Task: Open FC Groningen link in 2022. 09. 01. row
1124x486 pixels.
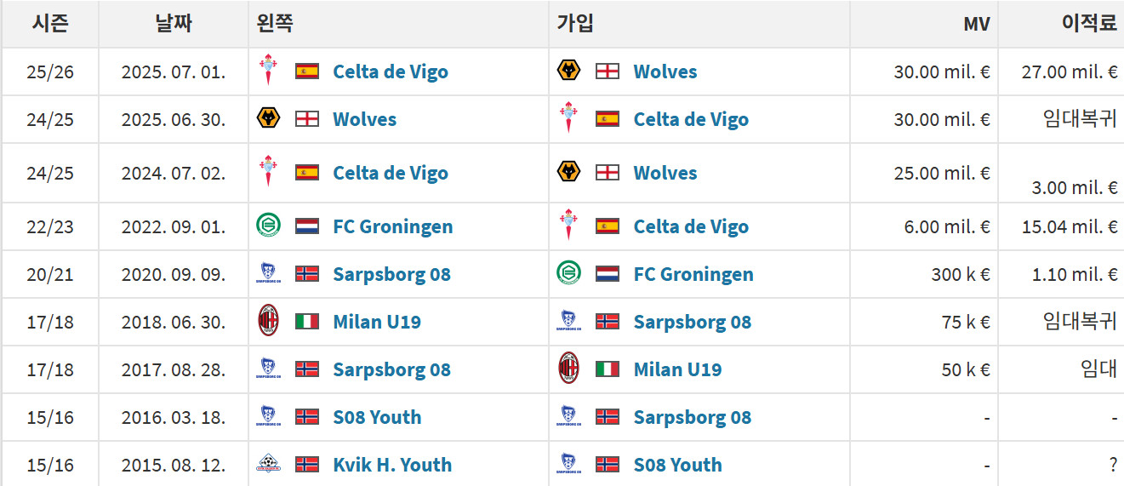Action: click(x=392, y=226)
